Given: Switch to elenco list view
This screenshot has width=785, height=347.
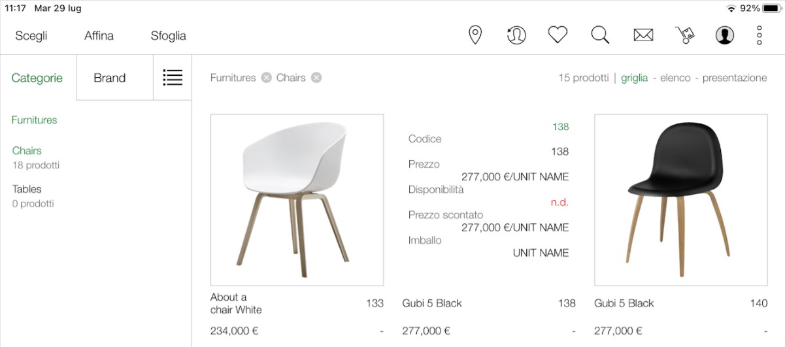Looking at the screenshot, I should 675,78.
